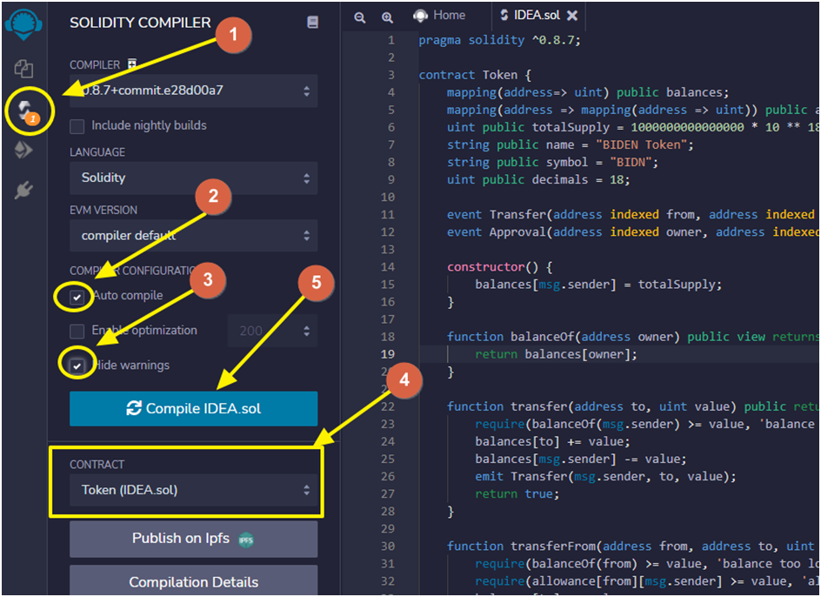This screenshot has height=597, width=821.
Task: Open compiler version 0.8.7 dropdown
Action: point(193,91)
